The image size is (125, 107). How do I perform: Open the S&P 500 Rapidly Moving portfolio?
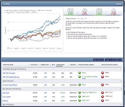point(11,77)
